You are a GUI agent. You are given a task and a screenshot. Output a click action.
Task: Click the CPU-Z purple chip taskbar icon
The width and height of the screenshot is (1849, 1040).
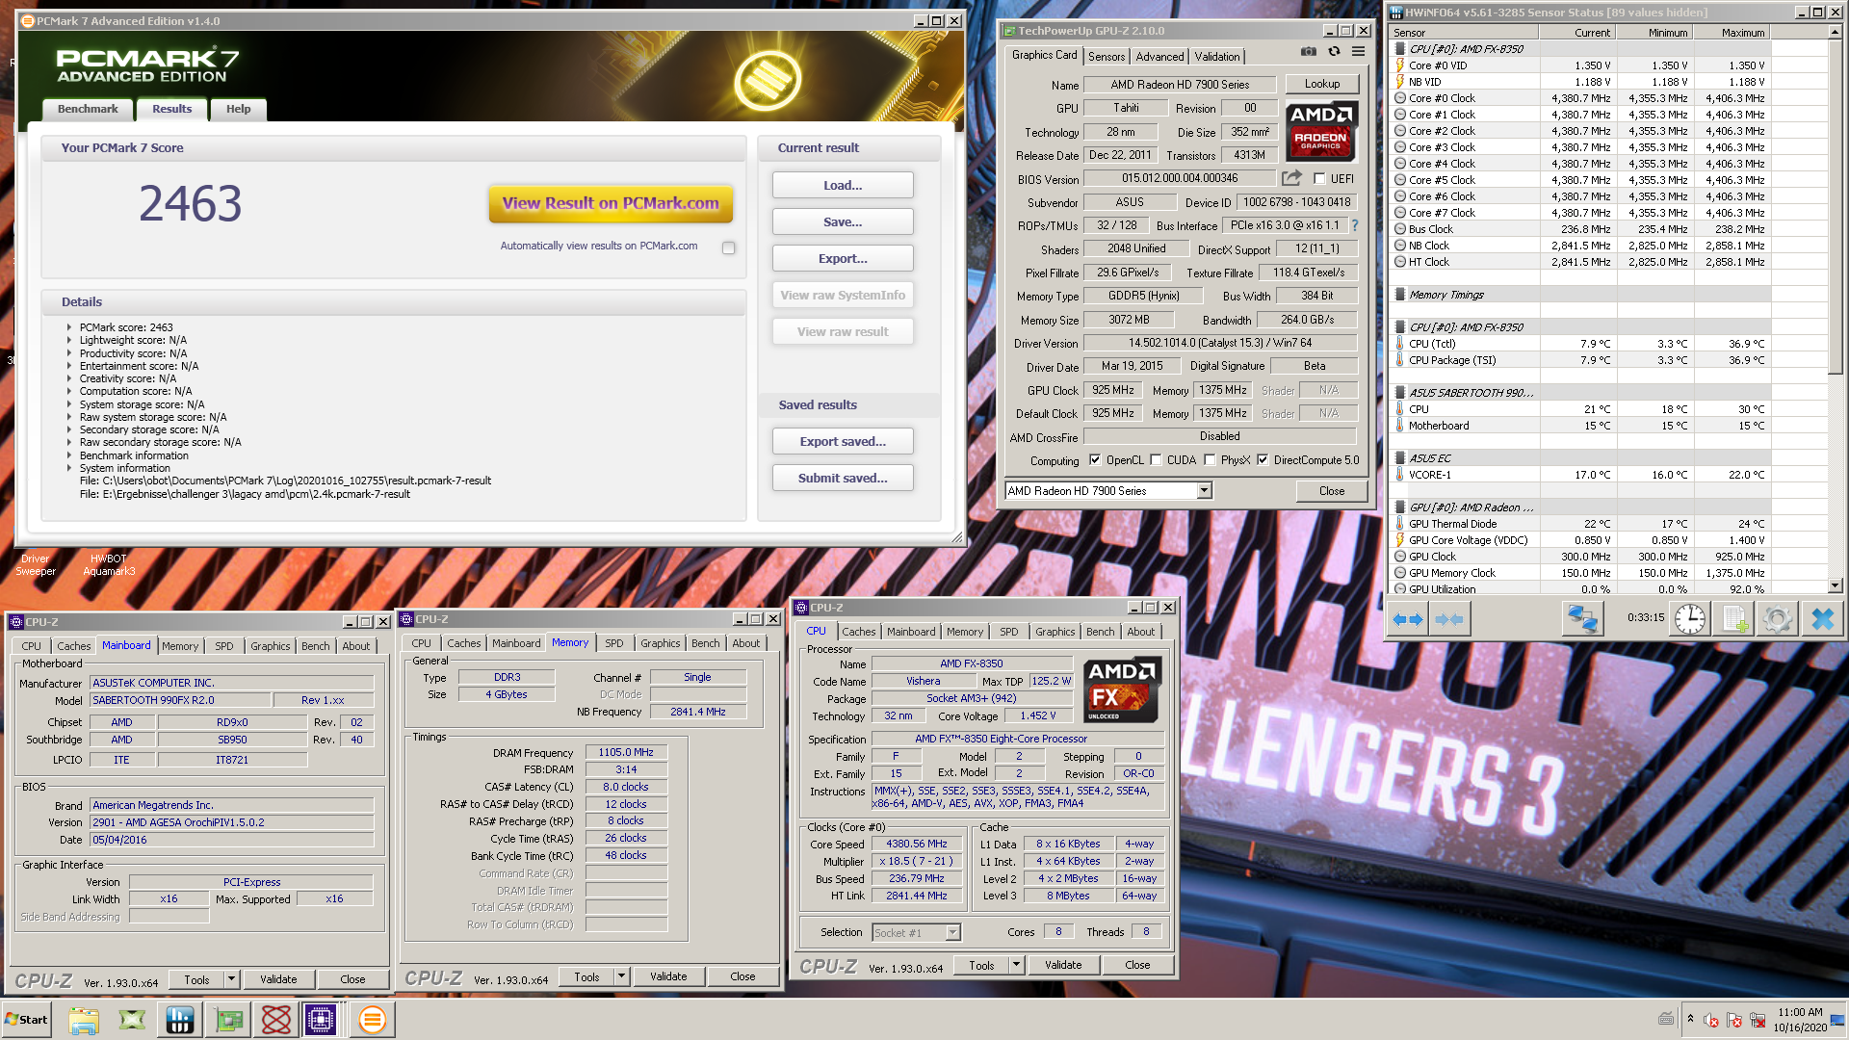coord(321,1020)
